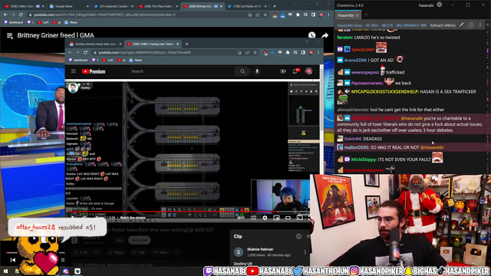The width and height of the screenshot is (491, 276).
Task: Click Clip info icon in Clip panel
Action: click(x=298, y=237)
